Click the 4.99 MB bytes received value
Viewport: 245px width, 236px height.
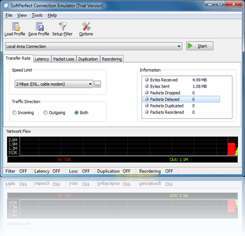coord(199,80)
